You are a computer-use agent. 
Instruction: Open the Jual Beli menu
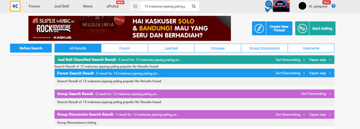(x=62, y=6)
